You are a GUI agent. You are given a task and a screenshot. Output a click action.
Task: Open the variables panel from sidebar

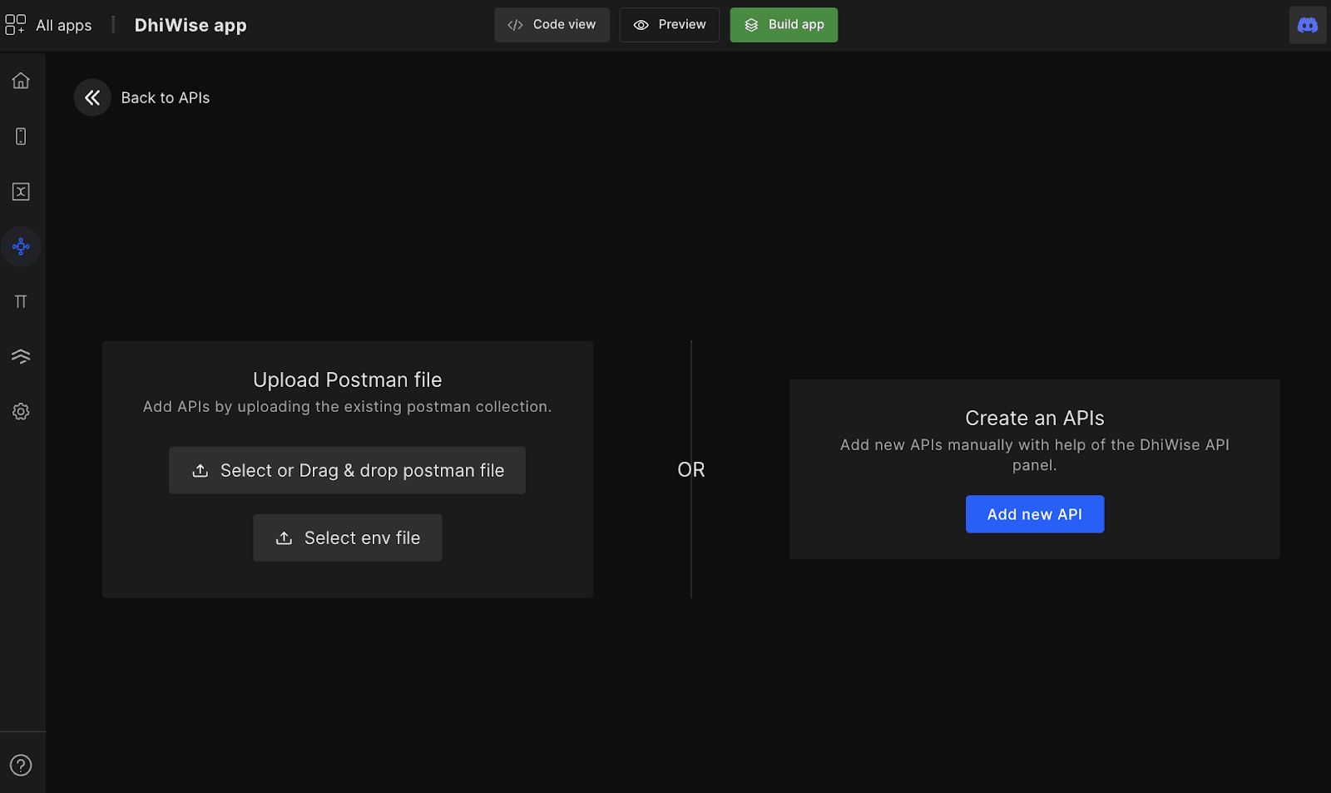[x=21, y=191]
